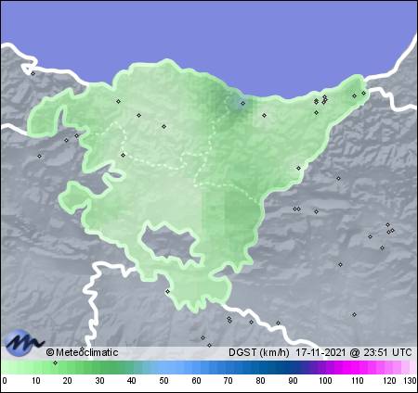Click the 17-11-2021 date label
This screenshot has height=393, width=418.
click(x=320, y=352)
